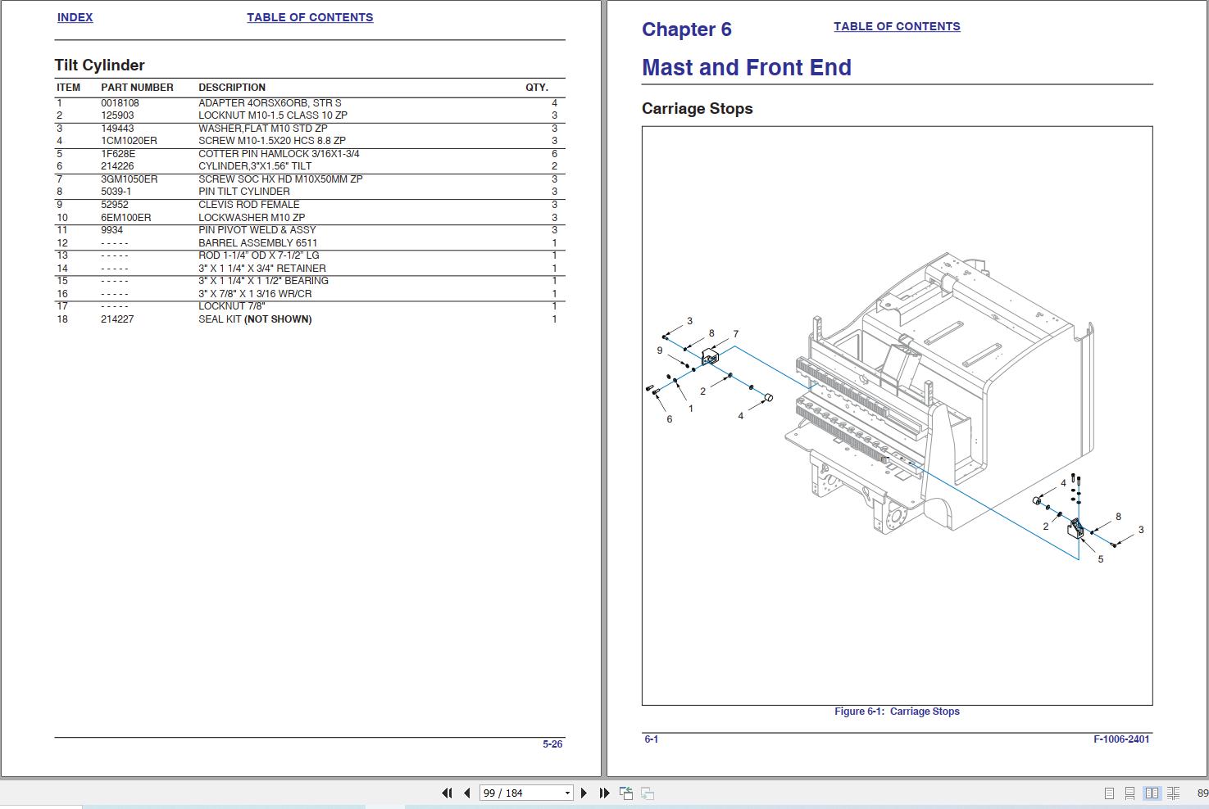The width and height of the screenshot is (1209, 809).
Task: Select part number 1CM1020ER
Action: point(129,141)
